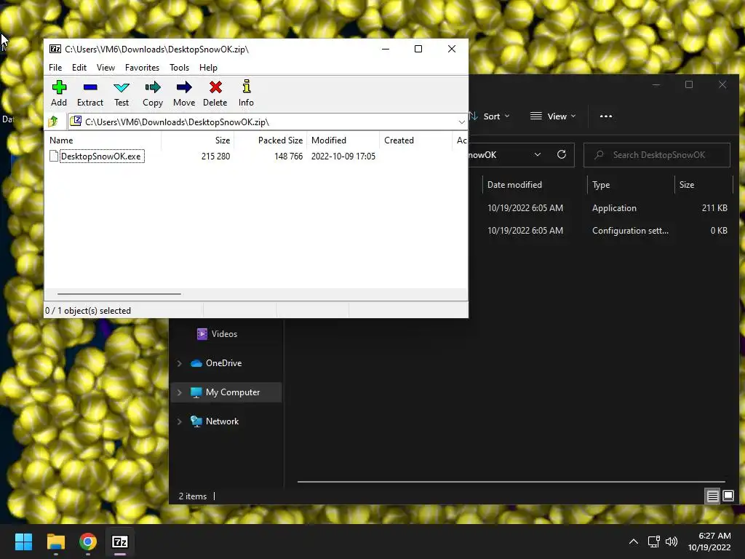
Task: Expand the My Computer tree node
Action: pyautogui.click(x=180, y=392)
